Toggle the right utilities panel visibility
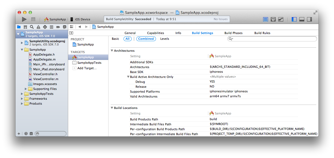Screen dimensions: 334x158 [x=309, y=19]
